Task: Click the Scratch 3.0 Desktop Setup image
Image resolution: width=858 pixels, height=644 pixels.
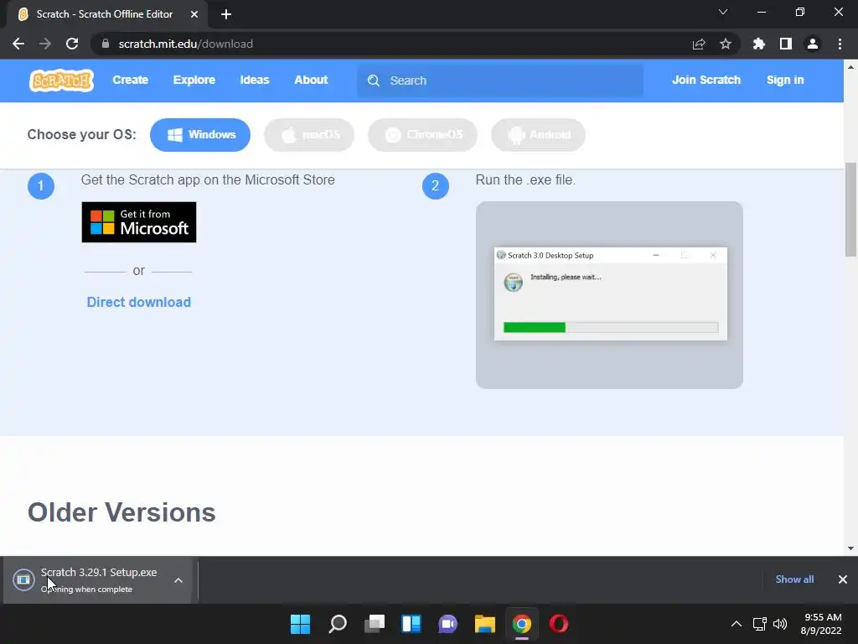Action: pyautogui.click(x=610, y=295)
